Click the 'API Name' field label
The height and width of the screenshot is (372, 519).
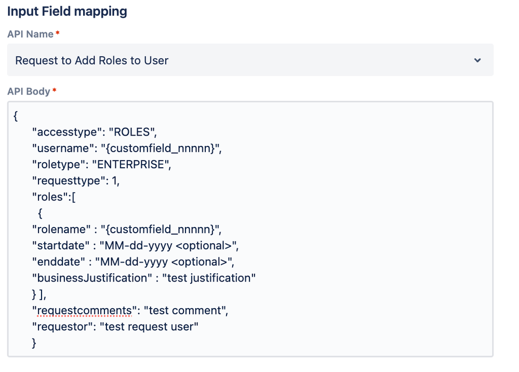(31, 34)
